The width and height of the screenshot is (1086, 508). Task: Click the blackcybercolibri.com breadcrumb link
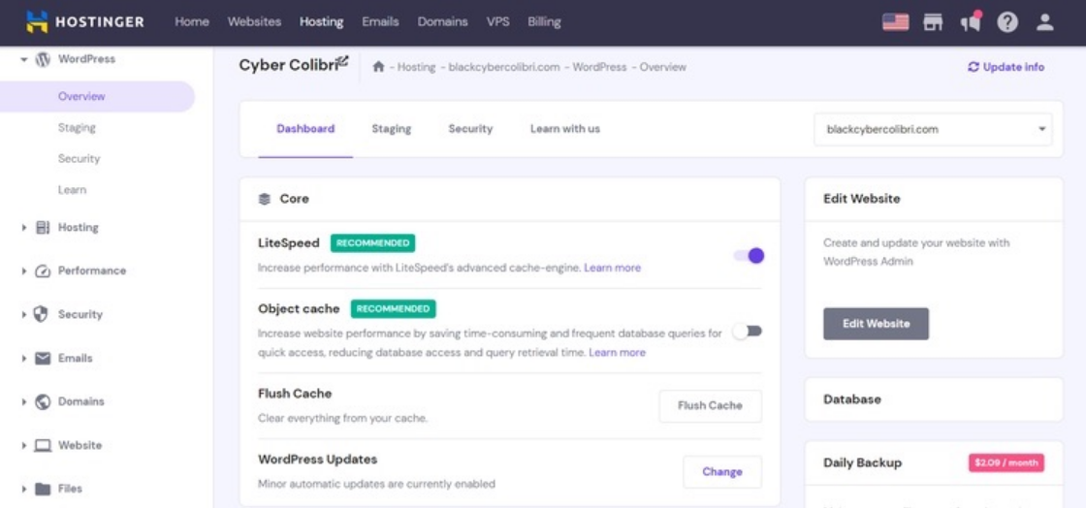503,67
